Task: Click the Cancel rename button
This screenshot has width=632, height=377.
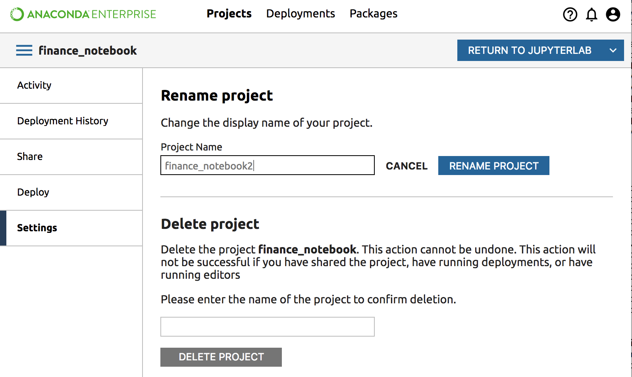Action: click(x=407, y=166)
